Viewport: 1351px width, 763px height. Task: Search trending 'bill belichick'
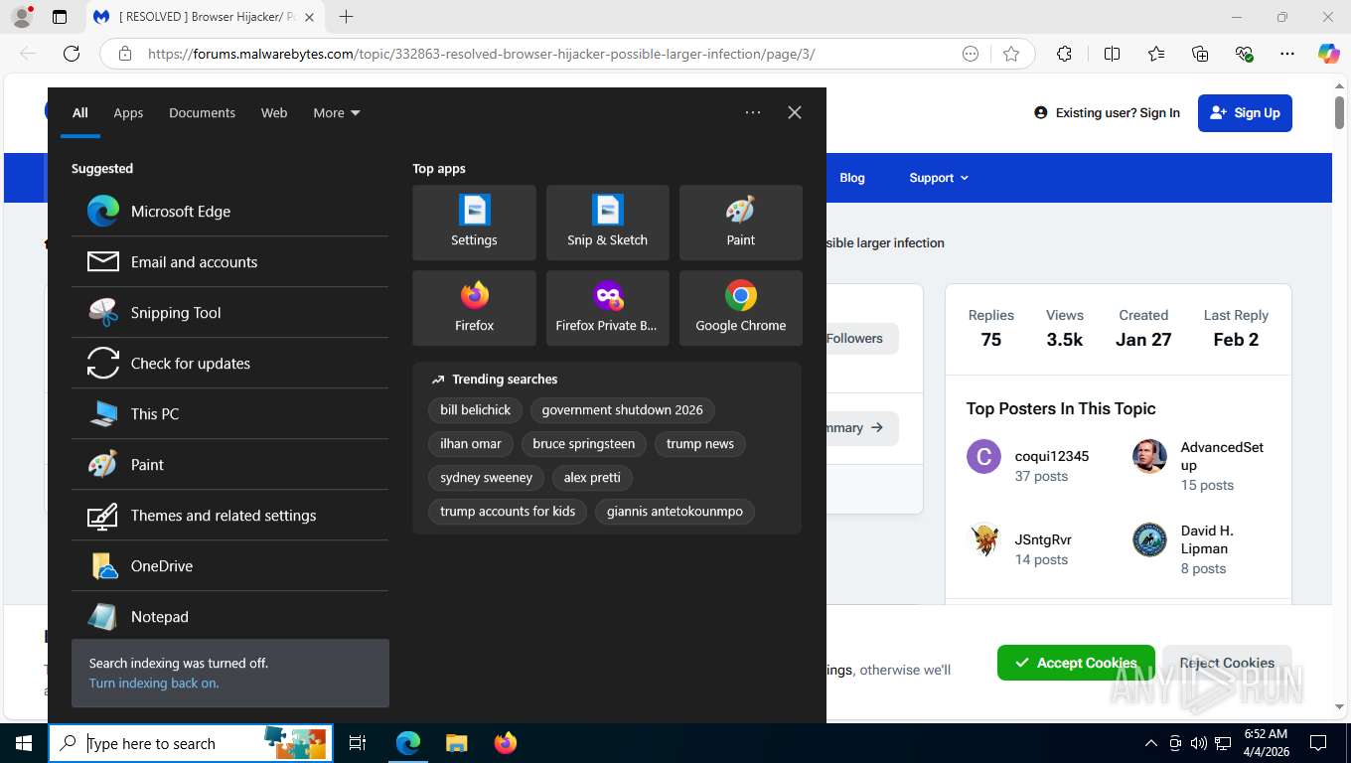pyautogui.click(x=476, y=410)
